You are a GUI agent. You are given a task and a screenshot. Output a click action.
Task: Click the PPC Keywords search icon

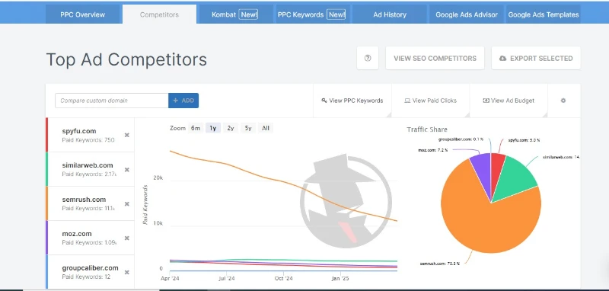(x=324, y=101)
